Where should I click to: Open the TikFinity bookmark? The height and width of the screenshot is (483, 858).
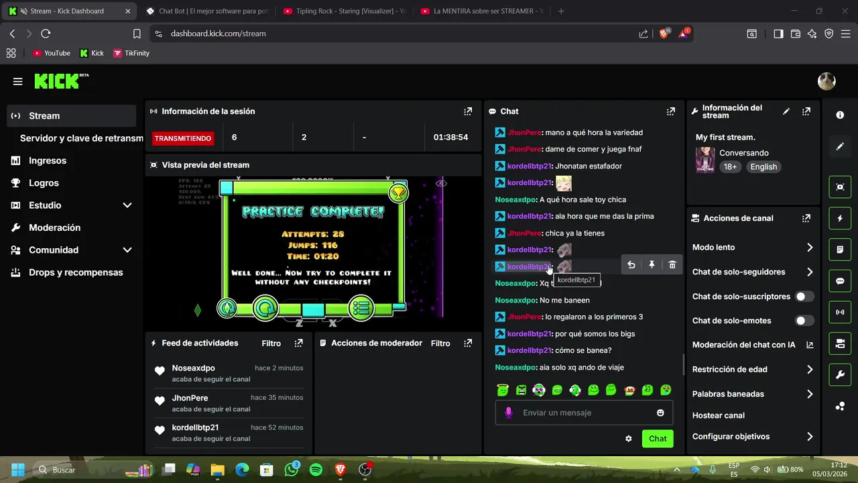pyautogui.click(x=131, y=53)
